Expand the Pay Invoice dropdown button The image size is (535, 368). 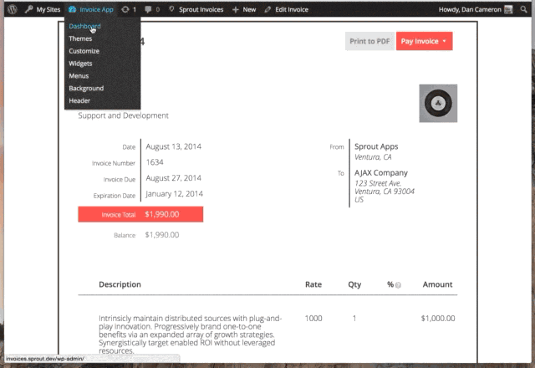424,41
